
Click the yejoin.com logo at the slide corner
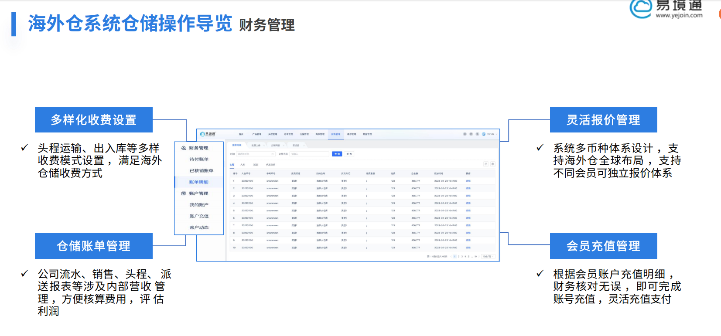click(x=666, y=9)
